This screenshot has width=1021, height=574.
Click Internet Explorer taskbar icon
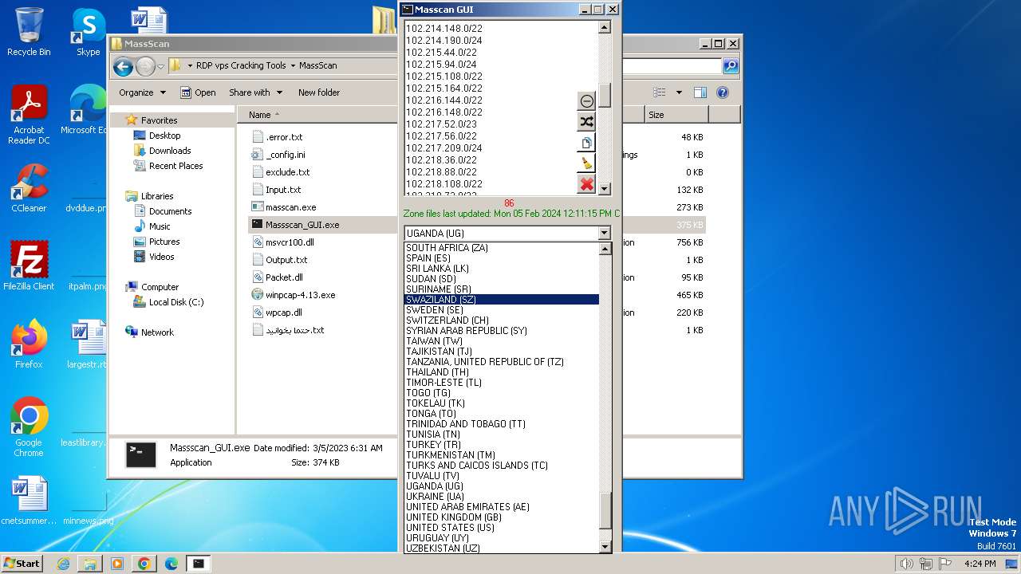[x=63, y=564]
